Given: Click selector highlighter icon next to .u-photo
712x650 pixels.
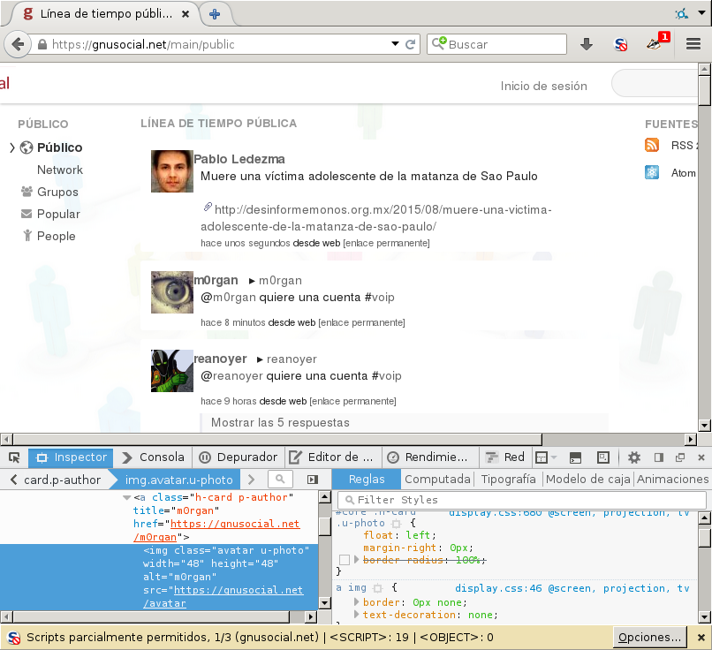Looking at the screenshot, I should click(396, 524).
